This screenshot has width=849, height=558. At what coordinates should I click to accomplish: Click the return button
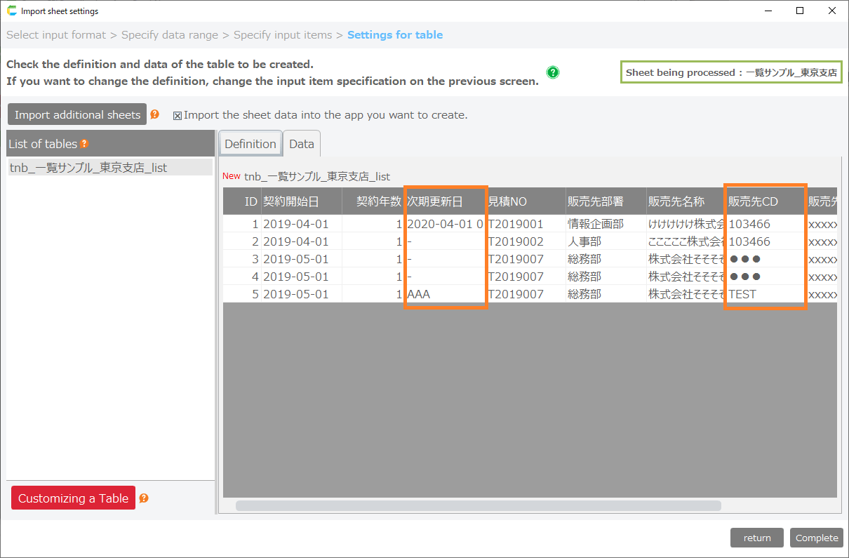coord(757,538)
